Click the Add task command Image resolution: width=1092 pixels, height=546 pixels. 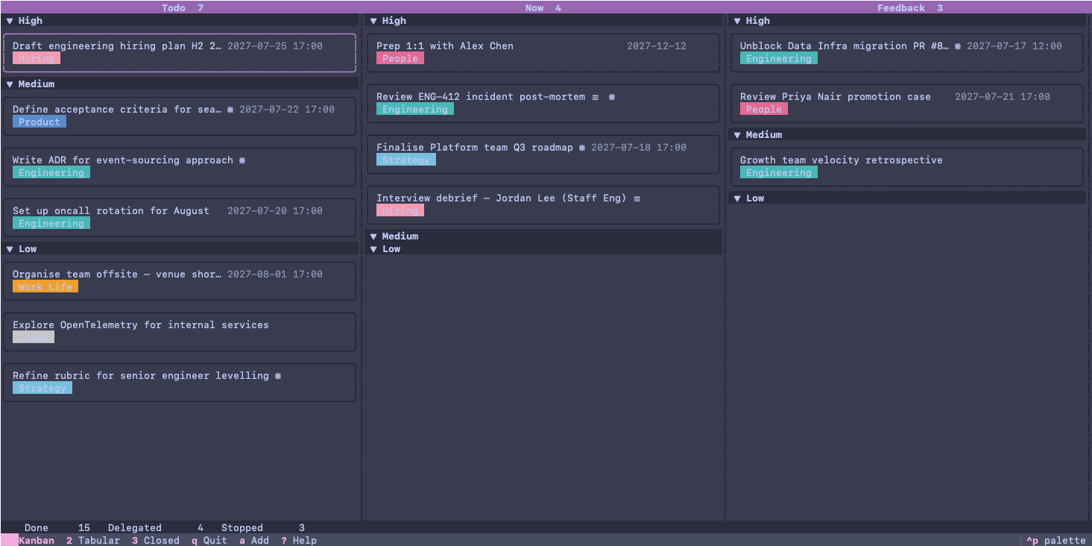coord(254,540)
